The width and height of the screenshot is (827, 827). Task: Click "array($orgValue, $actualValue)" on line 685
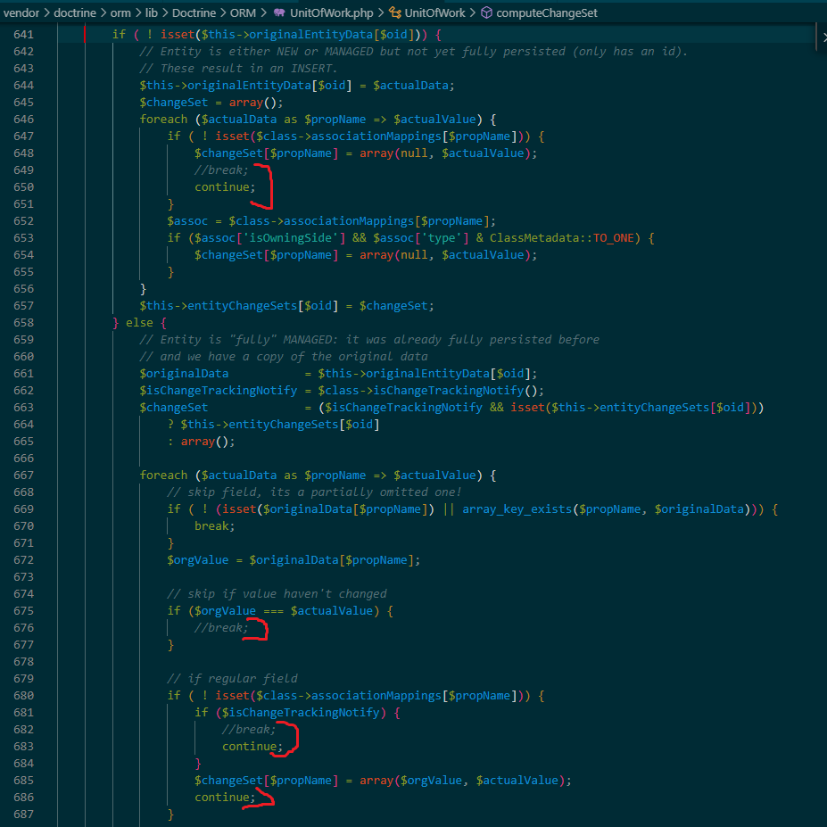[x=462, y=780]
